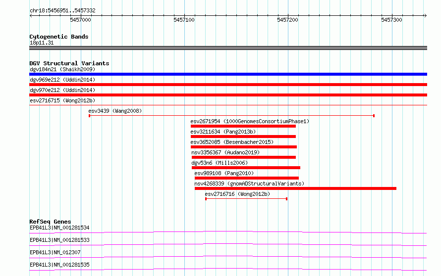Open EPB41L3|NM_012307 gene label
441x276 pixels.
coord(55,252)
